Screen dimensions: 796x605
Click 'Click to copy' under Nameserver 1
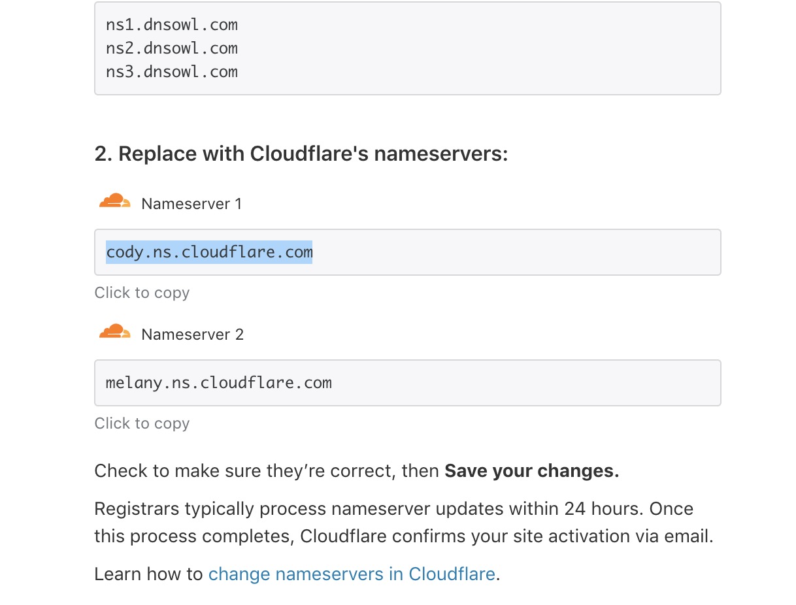[142, 293]
